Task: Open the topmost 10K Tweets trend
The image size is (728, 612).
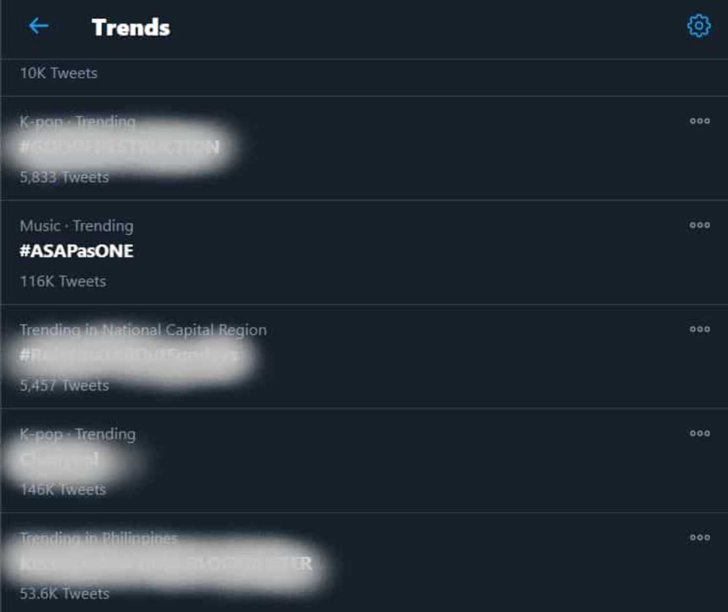Action: pos(58,73)
